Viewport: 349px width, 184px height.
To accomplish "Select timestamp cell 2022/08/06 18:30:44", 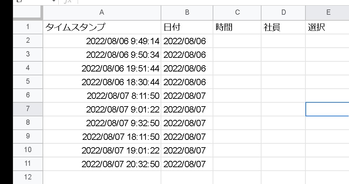I will coord(102,82).
